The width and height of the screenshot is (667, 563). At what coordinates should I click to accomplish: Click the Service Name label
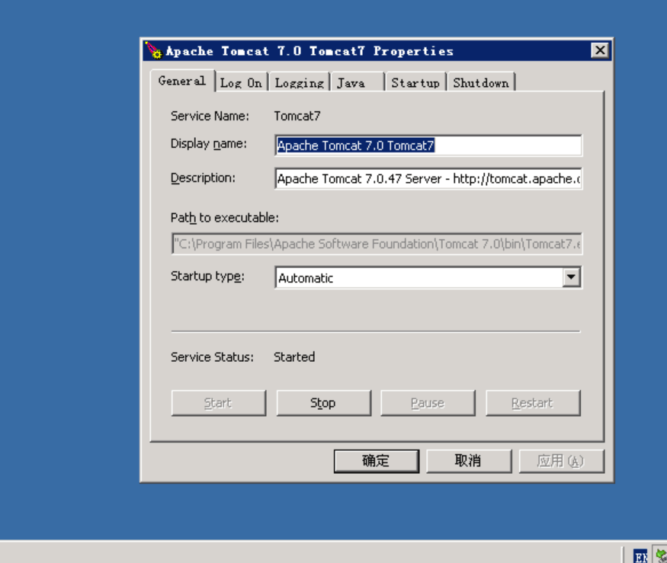coord(210,116)
